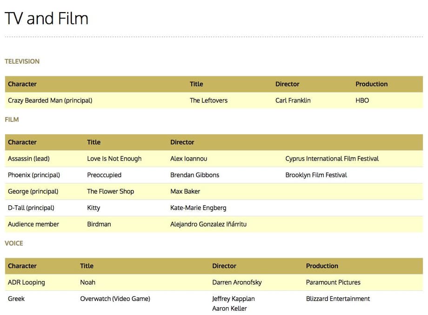Click the "TV and Film" page heading

point(47,19)
